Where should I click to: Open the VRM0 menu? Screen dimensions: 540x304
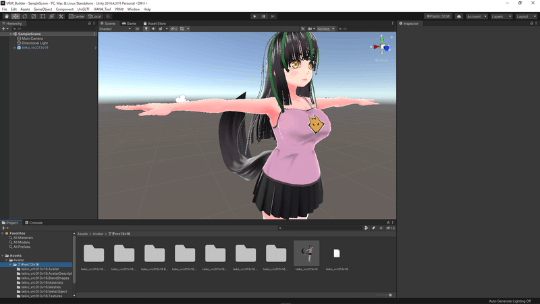(x=119, y=9)
